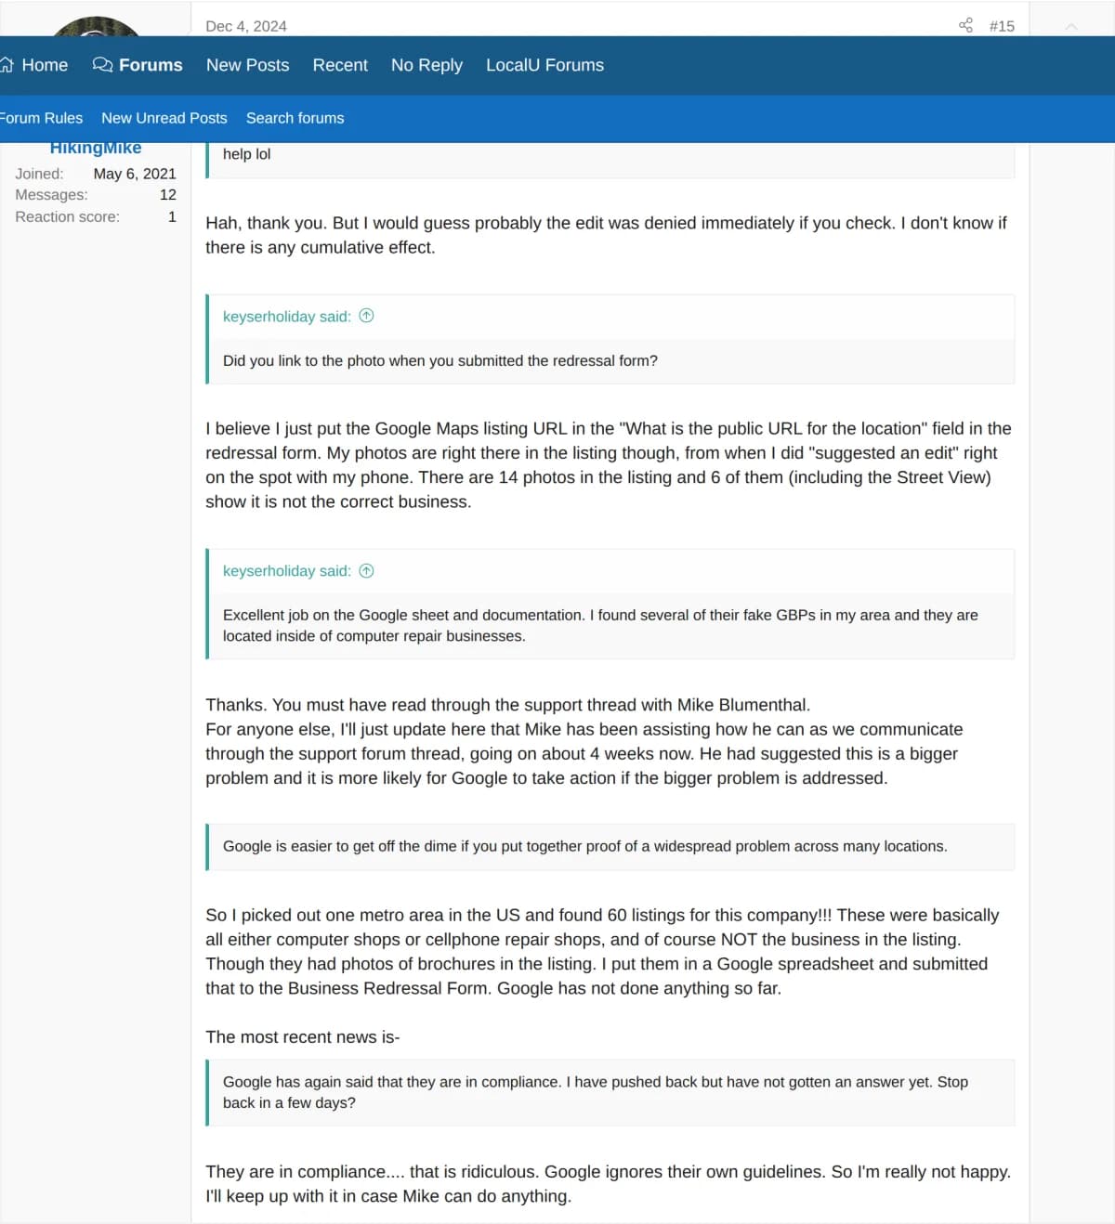
Task: Open HikingMike's profile
Action: coord(96,147)
